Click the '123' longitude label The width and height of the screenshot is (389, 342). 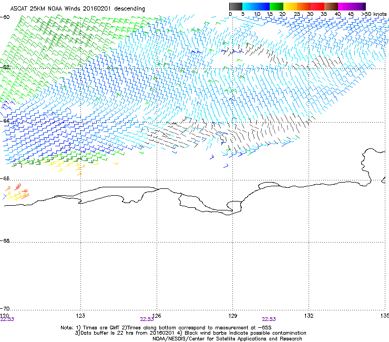[80, 316]
